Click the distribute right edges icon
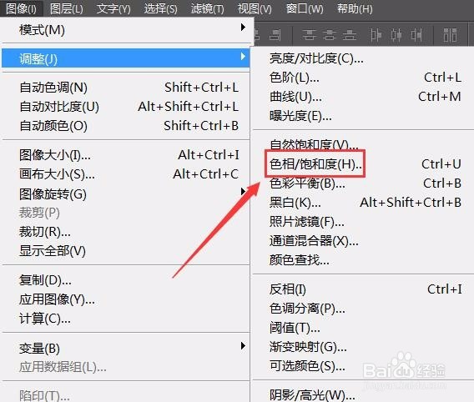The image size is (474, 402). pyautogui.click(x=416, y=35)
